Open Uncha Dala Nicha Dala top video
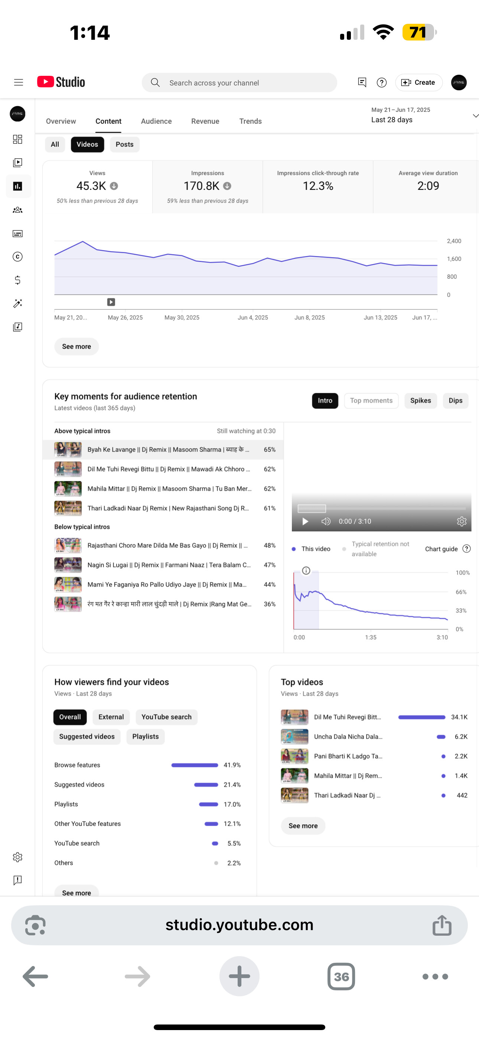This screenshot has height=1039, width=479. pos(374,737)
